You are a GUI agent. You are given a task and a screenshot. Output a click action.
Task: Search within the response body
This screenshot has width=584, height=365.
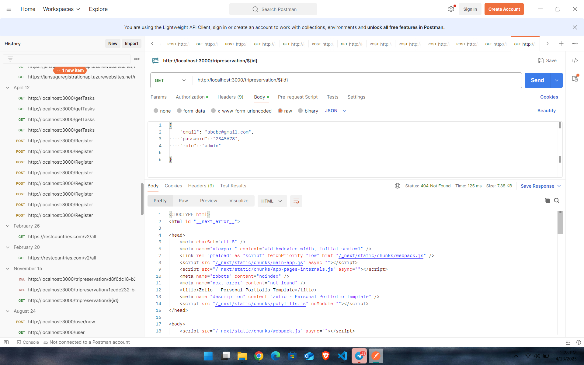557,200
